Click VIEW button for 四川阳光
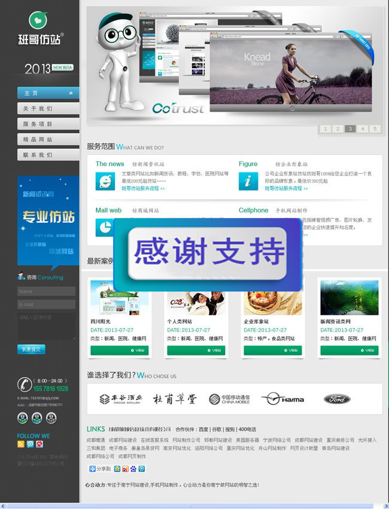The height and width of the screenshot is (509, 389). (x=119, y=351)
